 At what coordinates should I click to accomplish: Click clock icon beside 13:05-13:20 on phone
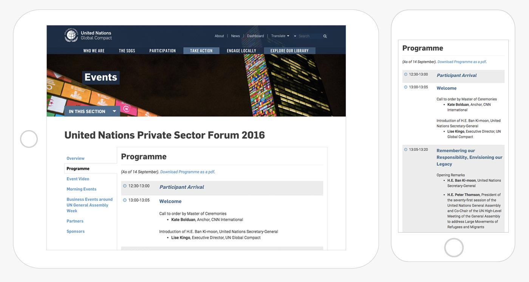point(406,150)
